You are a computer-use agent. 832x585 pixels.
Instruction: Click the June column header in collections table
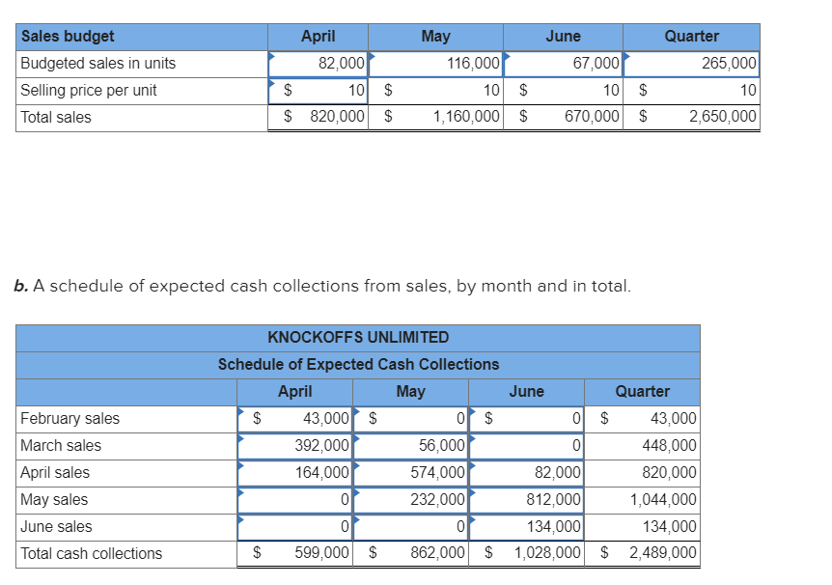click(526, 392)
